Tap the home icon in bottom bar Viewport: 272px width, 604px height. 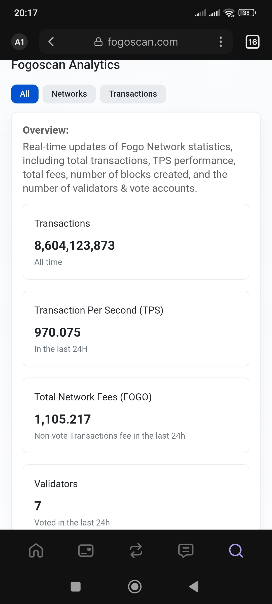36,550
